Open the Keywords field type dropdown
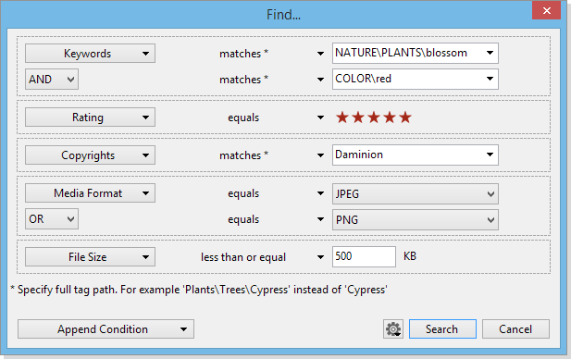Screen dimensions: 571x359 tap(90, 54)
